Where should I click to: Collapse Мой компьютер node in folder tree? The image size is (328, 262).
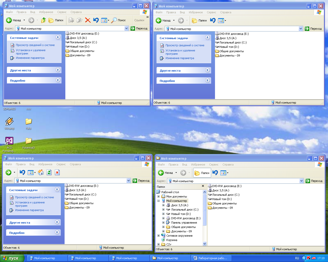tap(158, 201)
